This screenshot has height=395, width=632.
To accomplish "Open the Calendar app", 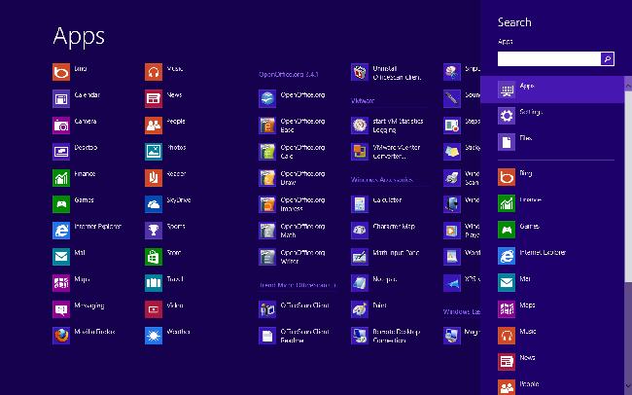I will click(61, 99).
